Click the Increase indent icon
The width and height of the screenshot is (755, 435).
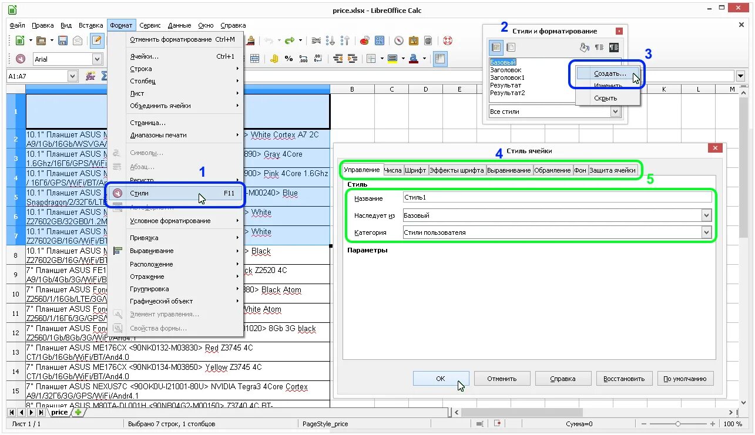[353, 59]
